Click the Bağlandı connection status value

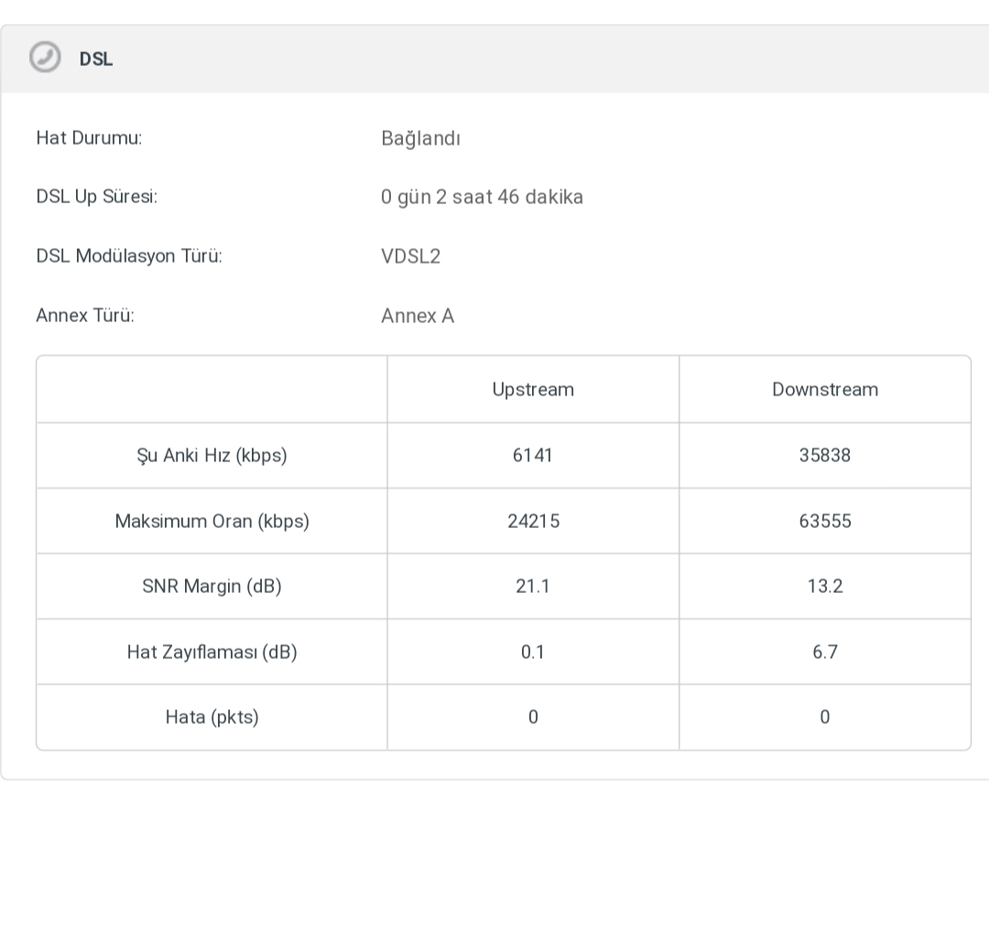(x=420, y=139)
